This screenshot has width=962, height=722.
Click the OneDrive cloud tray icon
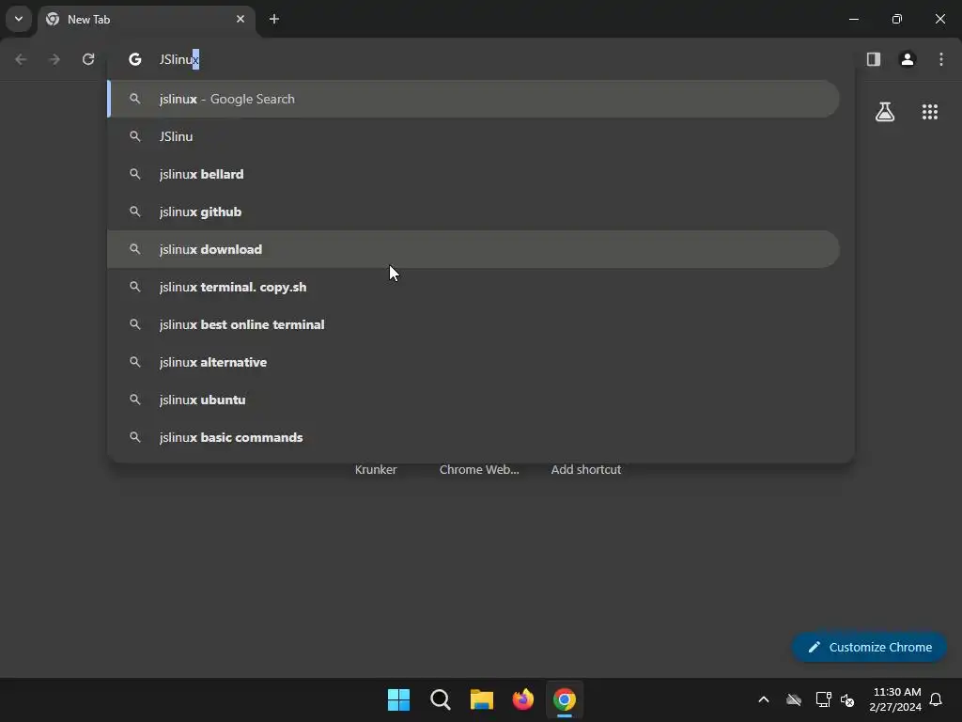(794, 699)
